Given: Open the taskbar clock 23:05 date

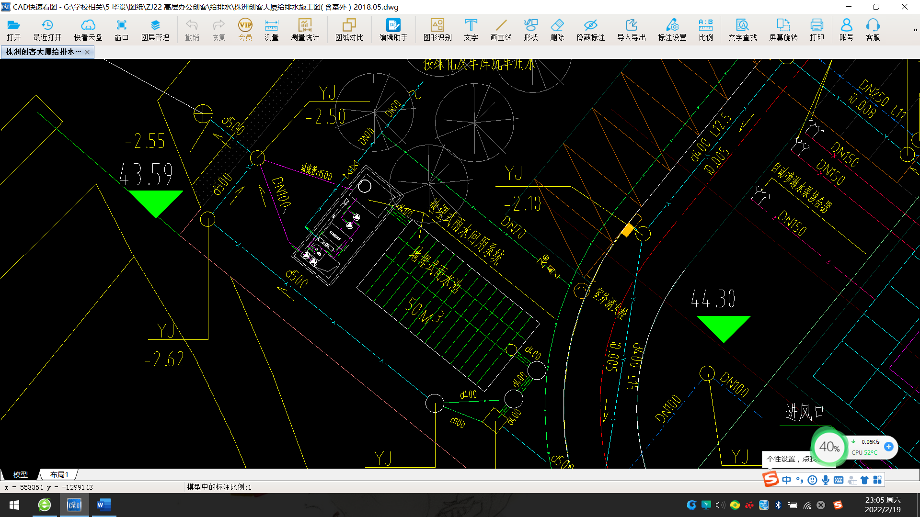Looking at the screenshot, I should coord(883,505).
